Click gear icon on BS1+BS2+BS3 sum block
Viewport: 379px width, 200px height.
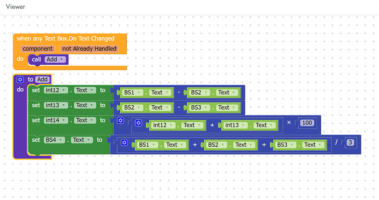tap(124, 142)
